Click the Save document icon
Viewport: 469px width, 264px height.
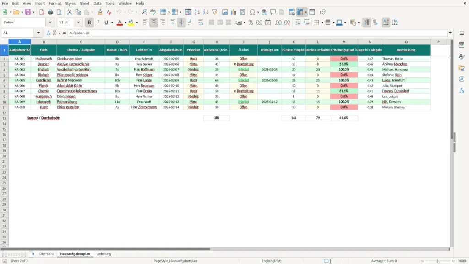(x=28, y=12)
